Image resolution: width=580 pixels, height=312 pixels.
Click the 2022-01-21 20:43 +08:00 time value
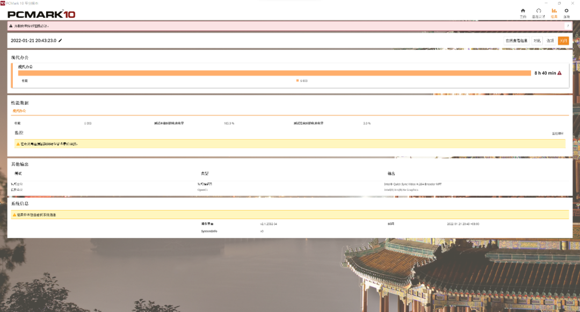pos(463,223)
